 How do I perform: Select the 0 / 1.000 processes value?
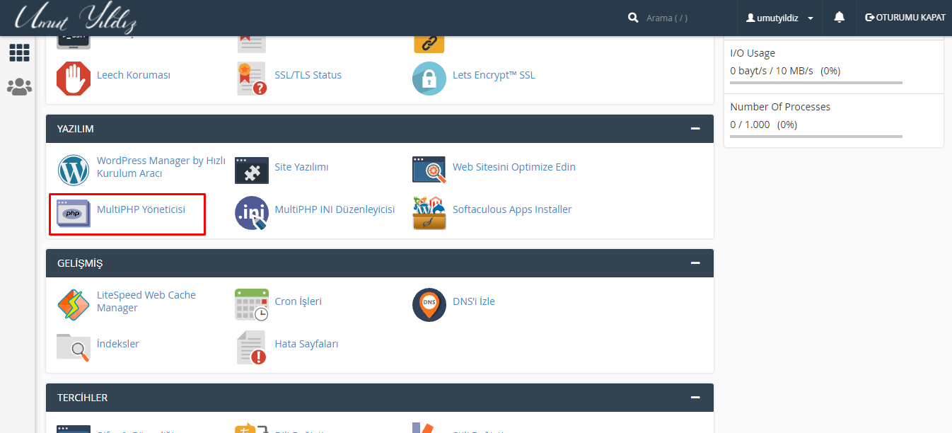click(751, 125)
